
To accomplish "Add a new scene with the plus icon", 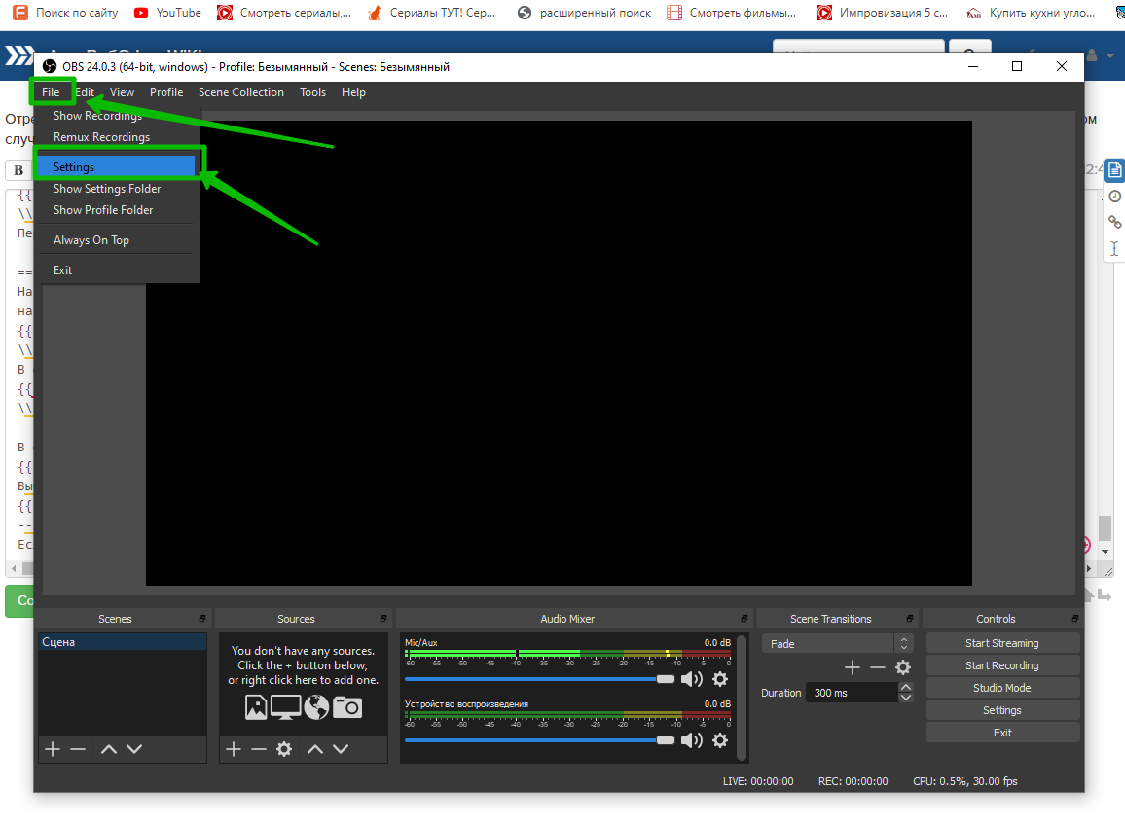I will 53,749.
